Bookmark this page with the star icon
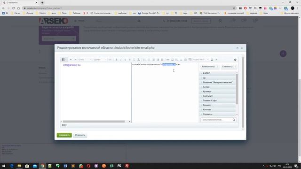Viewport: 301px width, 169px height. click(234, 8)
